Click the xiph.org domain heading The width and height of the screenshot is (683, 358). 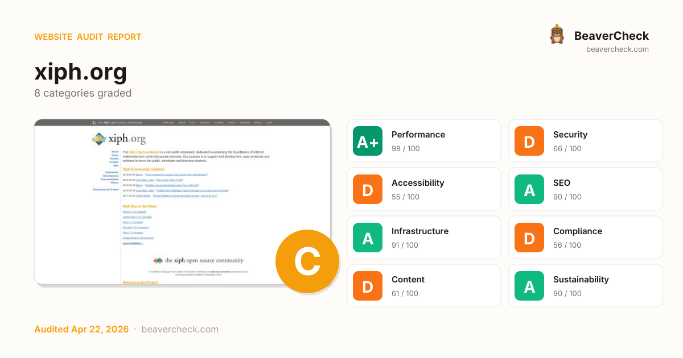pyautogui.click(x=81, y=72)
